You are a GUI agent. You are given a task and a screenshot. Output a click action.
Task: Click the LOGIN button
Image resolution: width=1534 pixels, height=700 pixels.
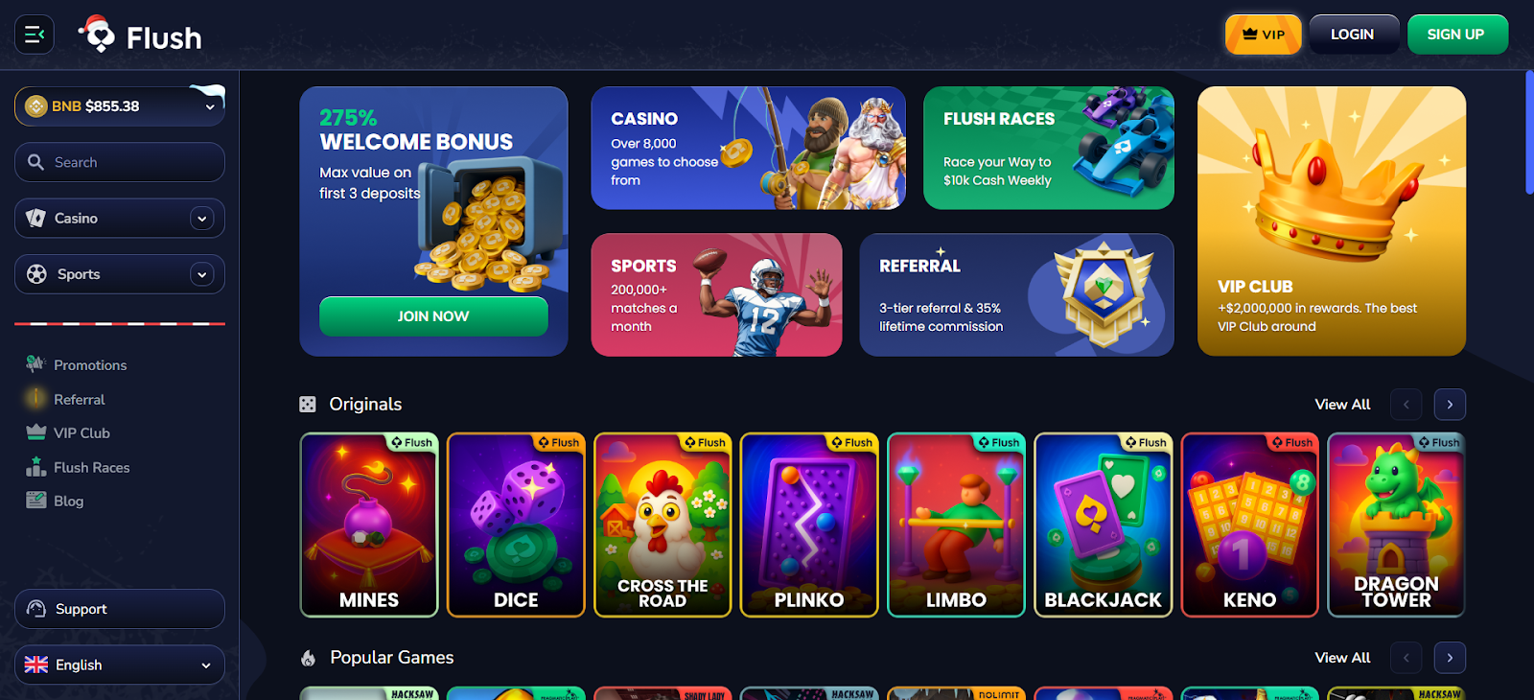click(x=1353, y=35)
